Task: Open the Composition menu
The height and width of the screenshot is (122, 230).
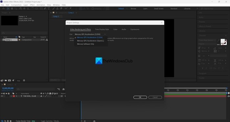Action: coord(16,5)
